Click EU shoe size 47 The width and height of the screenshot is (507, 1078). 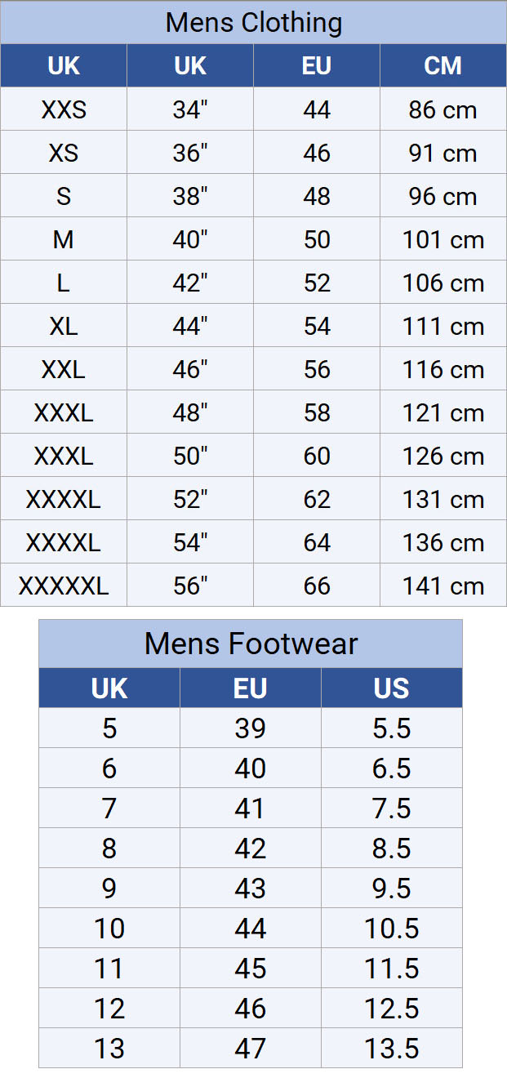[251, 1049]
